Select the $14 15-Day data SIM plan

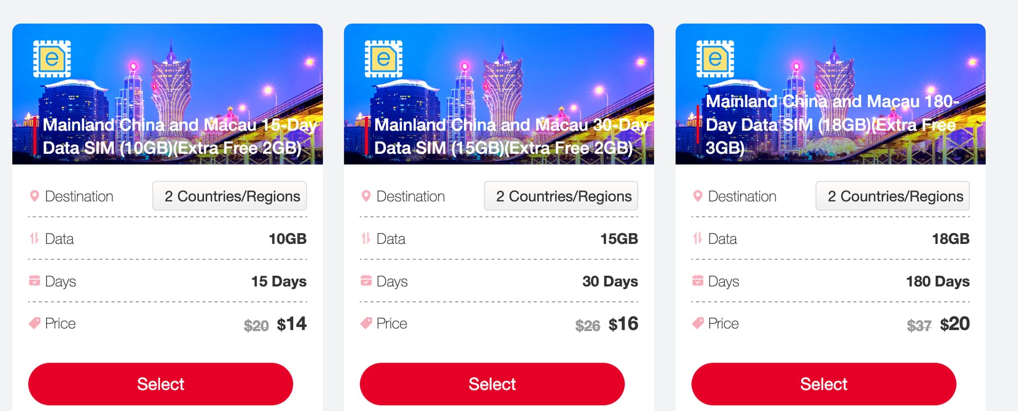coord(161,384)
